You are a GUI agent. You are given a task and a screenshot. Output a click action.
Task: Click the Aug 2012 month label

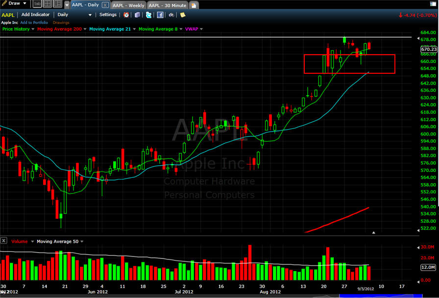(270, 292)
